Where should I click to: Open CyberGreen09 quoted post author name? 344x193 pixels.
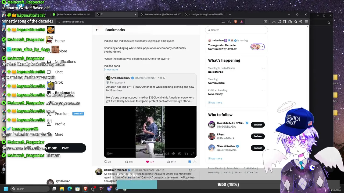click(121, 78)
